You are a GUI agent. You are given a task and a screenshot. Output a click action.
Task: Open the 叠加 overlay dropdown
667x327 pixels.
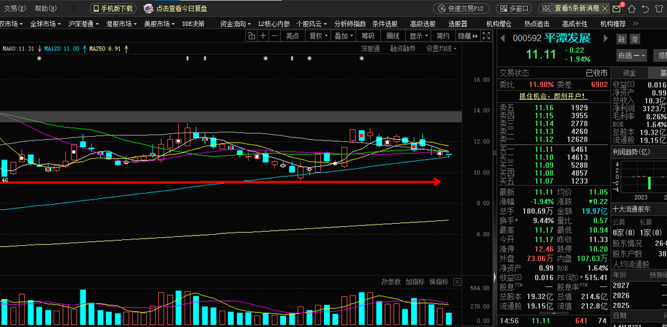343,36
